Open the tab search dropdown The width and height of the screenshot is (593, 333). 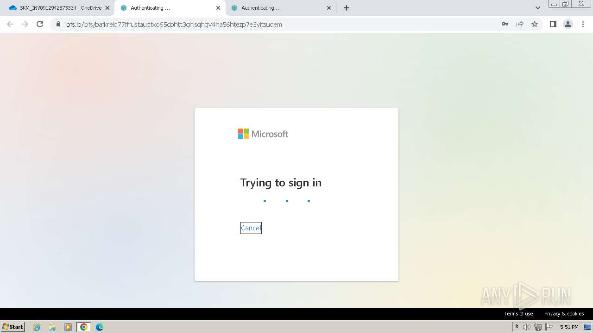coord(537,8)
